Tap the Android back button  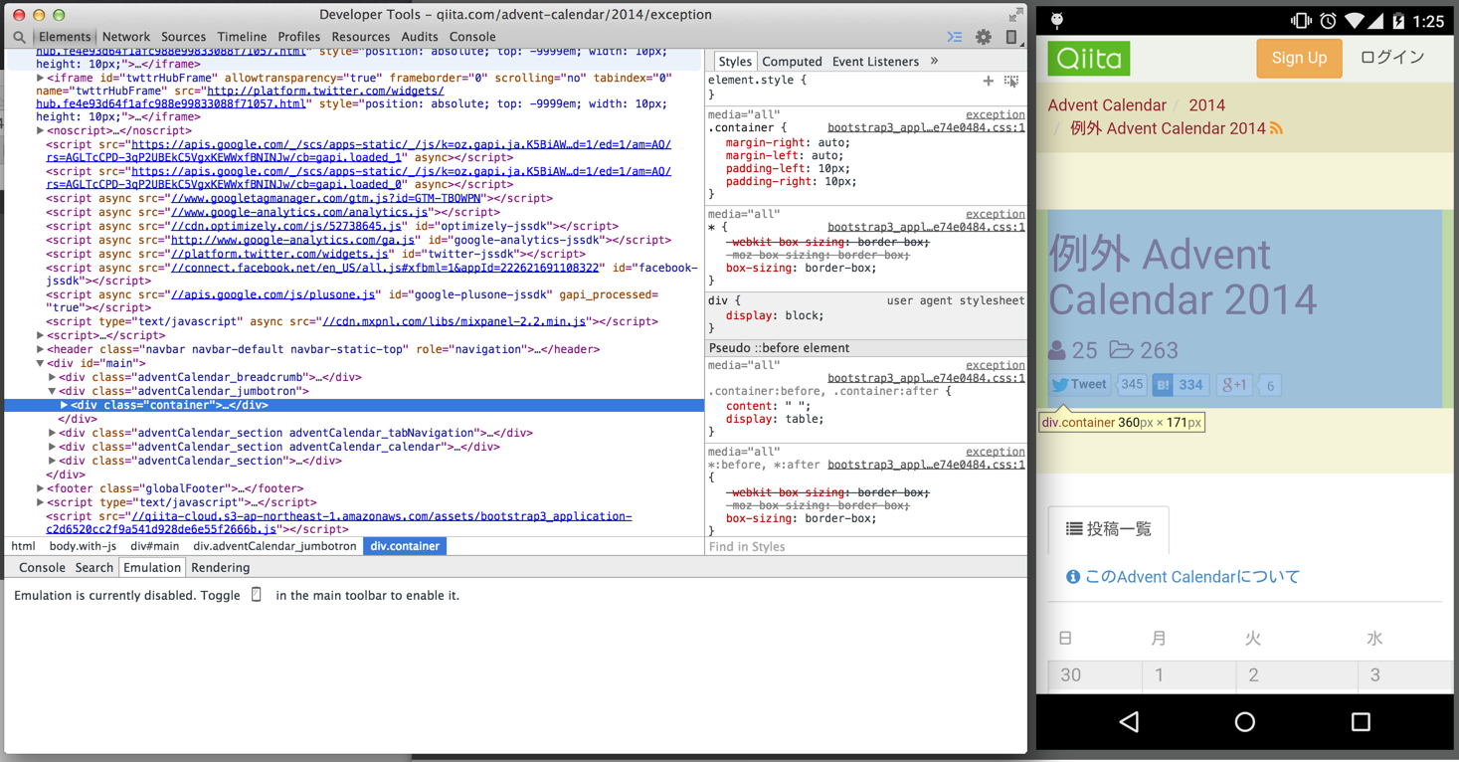coord(1129,722)
